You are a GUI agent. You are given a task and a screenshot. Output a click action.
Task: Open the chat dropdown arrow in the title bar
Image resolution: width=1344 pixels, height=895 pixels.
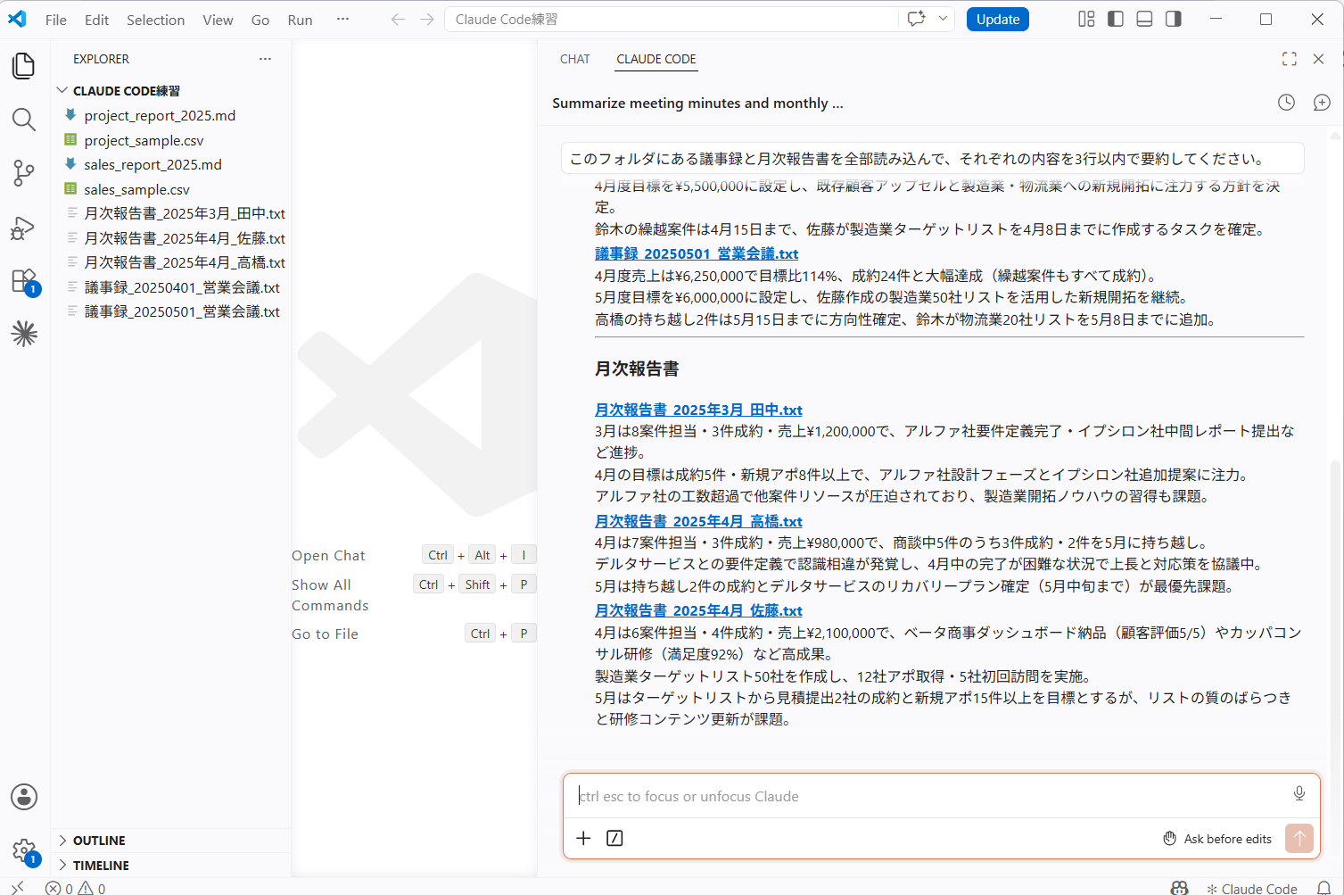tap(943, 19)
